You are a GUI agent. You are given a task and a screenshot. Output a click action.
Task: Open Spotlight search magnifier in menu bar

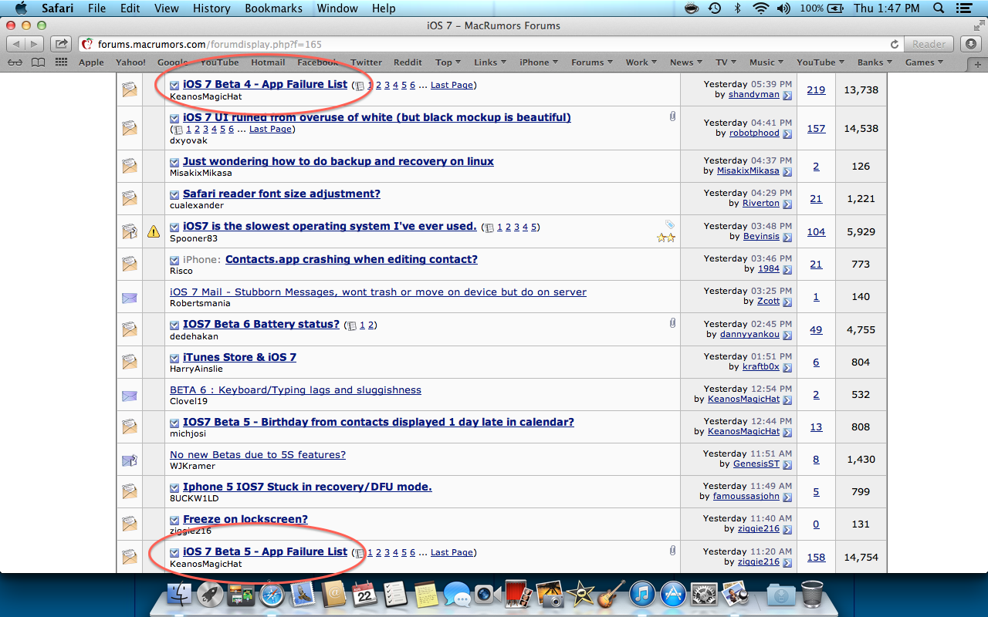tap(939, 8)
